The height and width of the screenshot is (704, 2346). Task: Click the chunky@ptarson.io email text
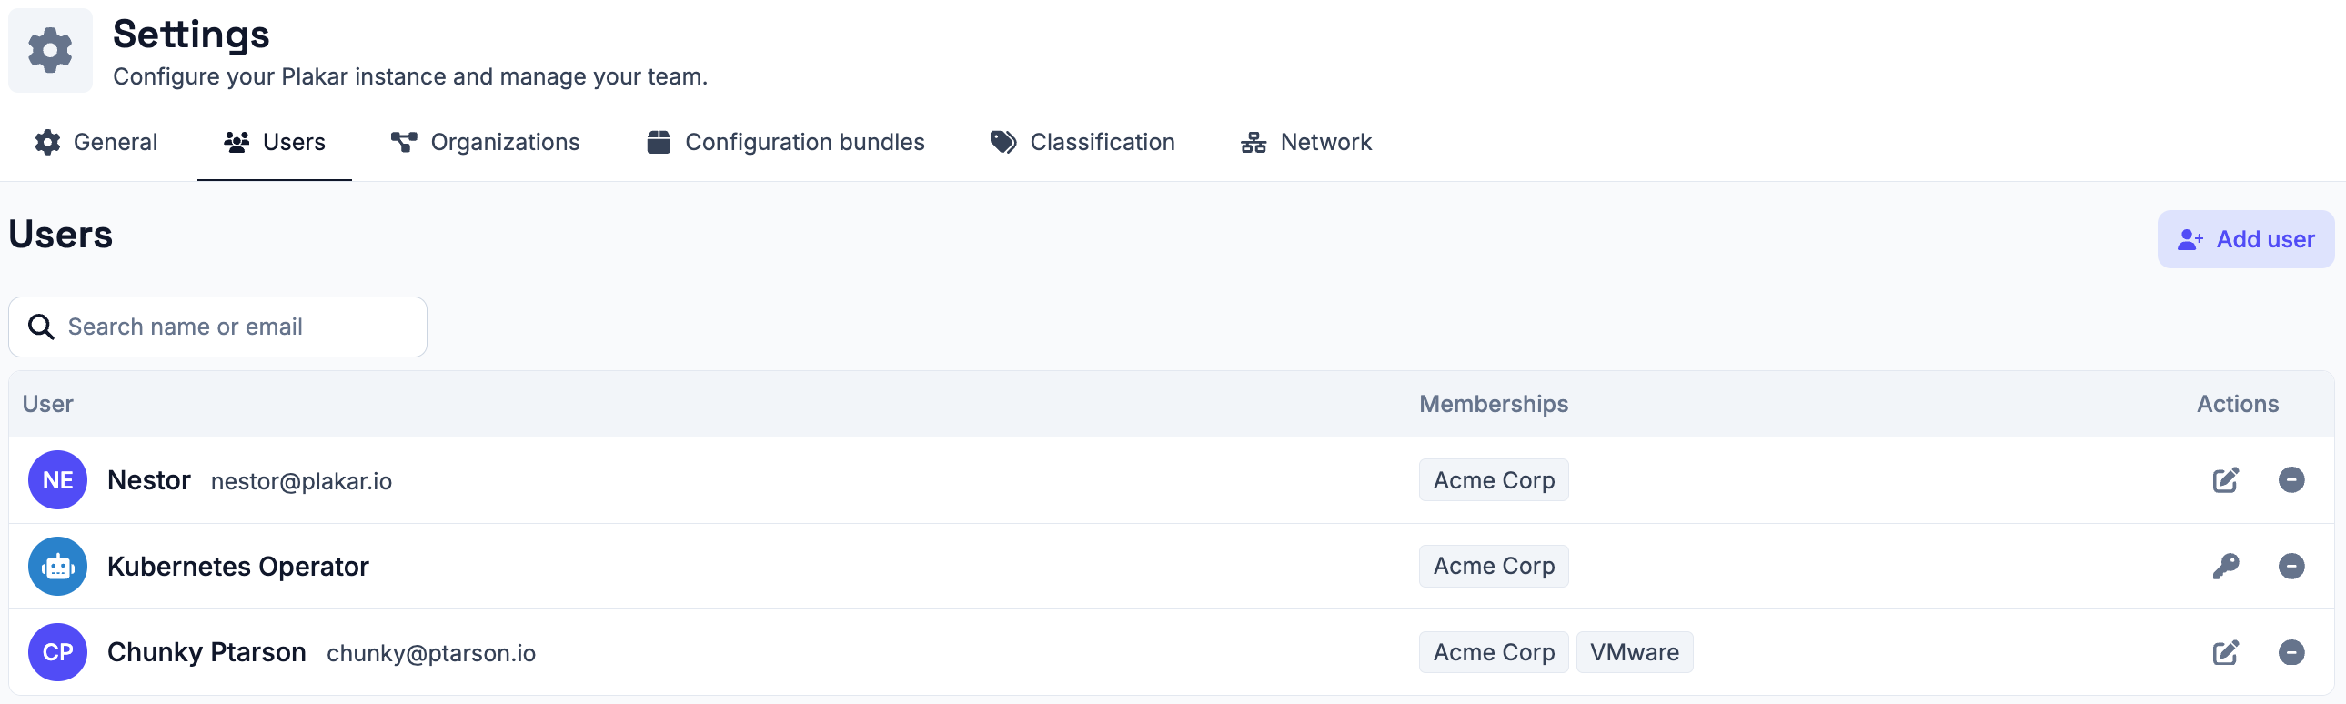431,654
